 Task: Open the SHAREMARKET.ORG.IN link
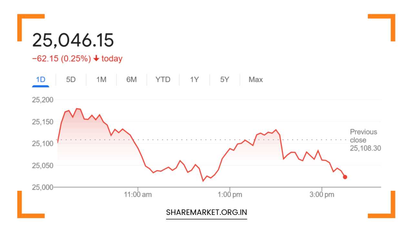pos(206,213)
